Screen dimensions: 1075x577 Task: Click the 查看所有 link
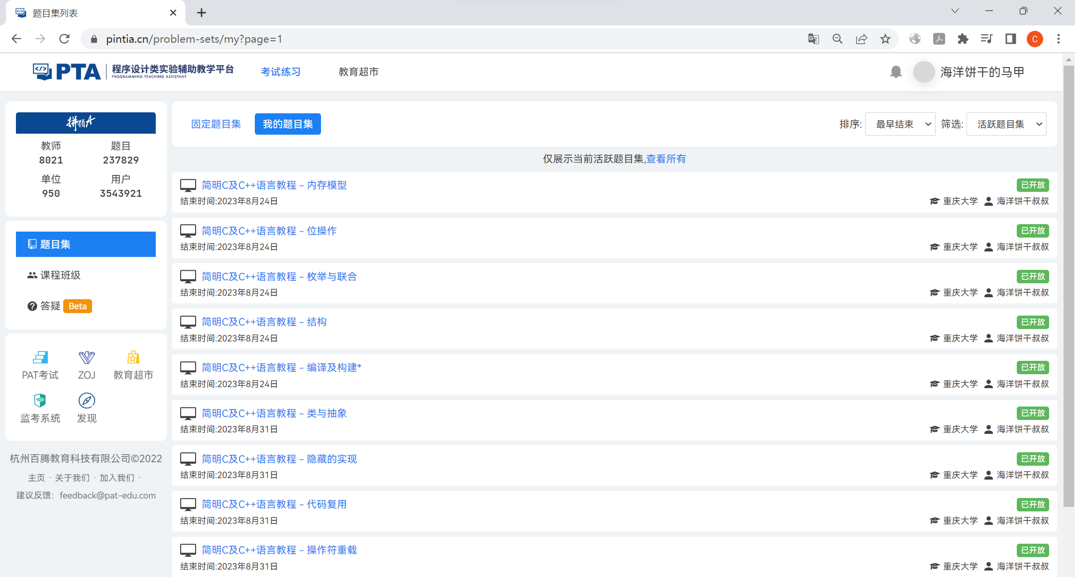click(666, 159)
